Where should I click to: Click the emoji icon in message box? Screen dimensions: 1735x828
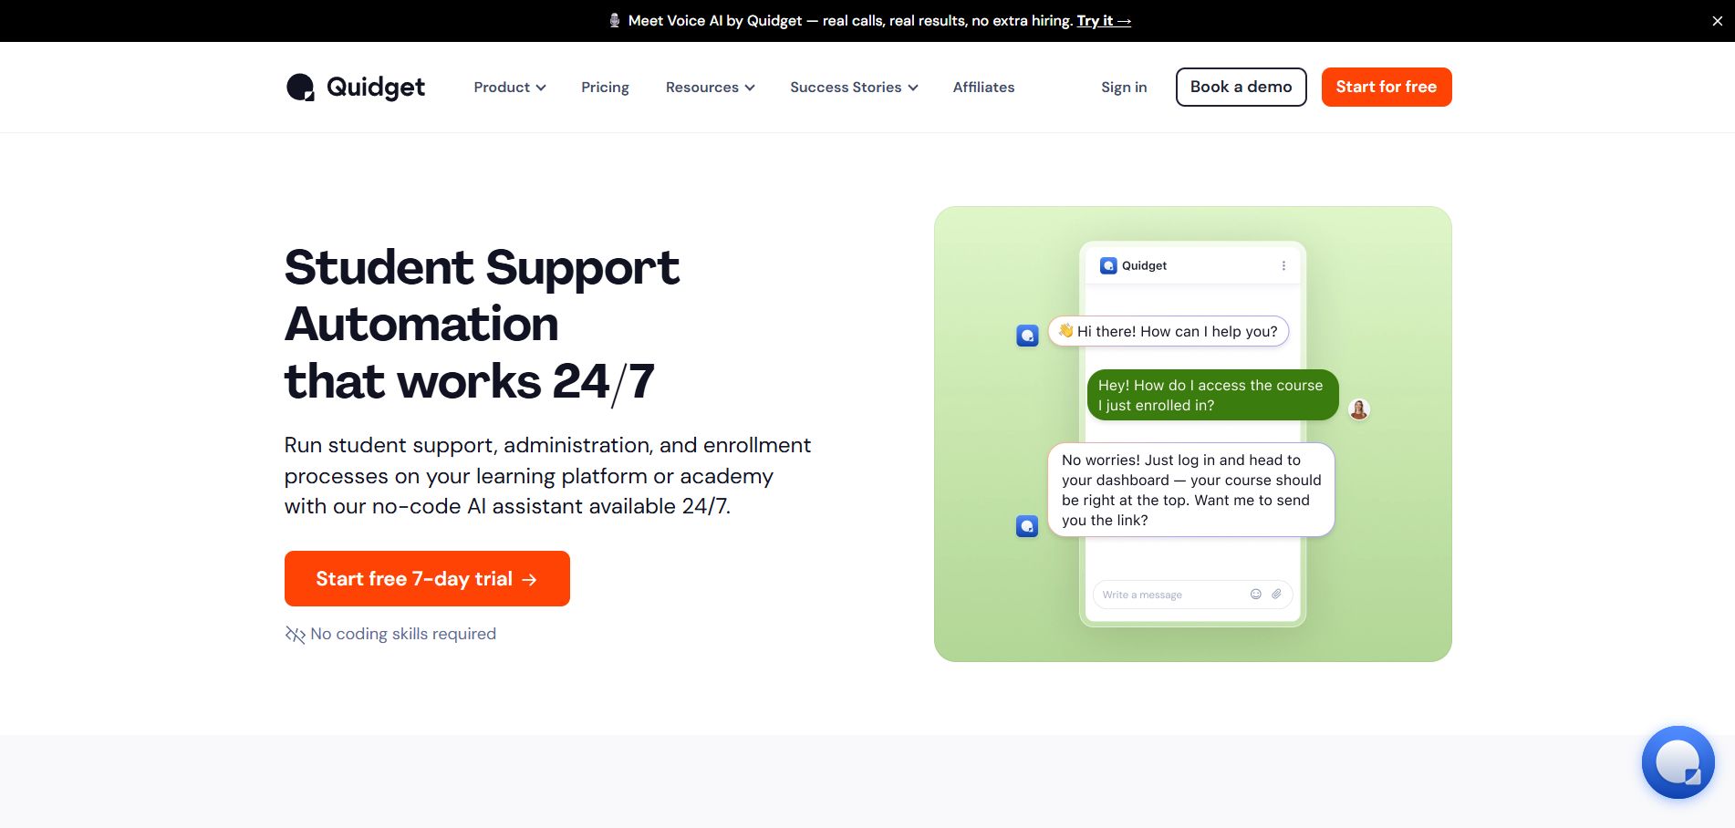[x=1255, y=594]
